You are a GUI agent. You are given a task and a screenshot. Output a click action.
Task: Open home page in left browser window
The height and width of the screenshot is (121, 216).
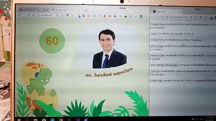tap(33, 15)
